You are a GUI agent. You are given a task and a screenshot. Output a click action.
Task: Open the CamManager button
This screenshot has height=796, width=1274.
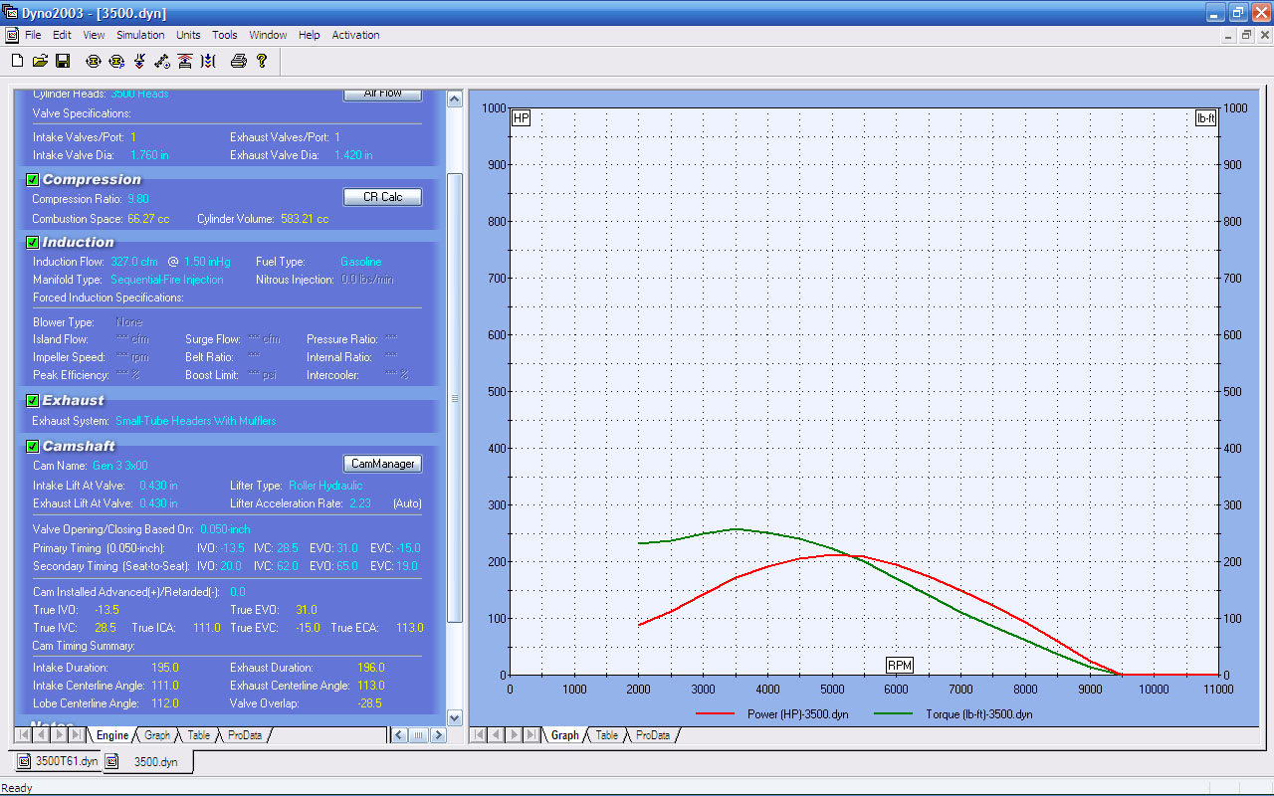point(382,464)
